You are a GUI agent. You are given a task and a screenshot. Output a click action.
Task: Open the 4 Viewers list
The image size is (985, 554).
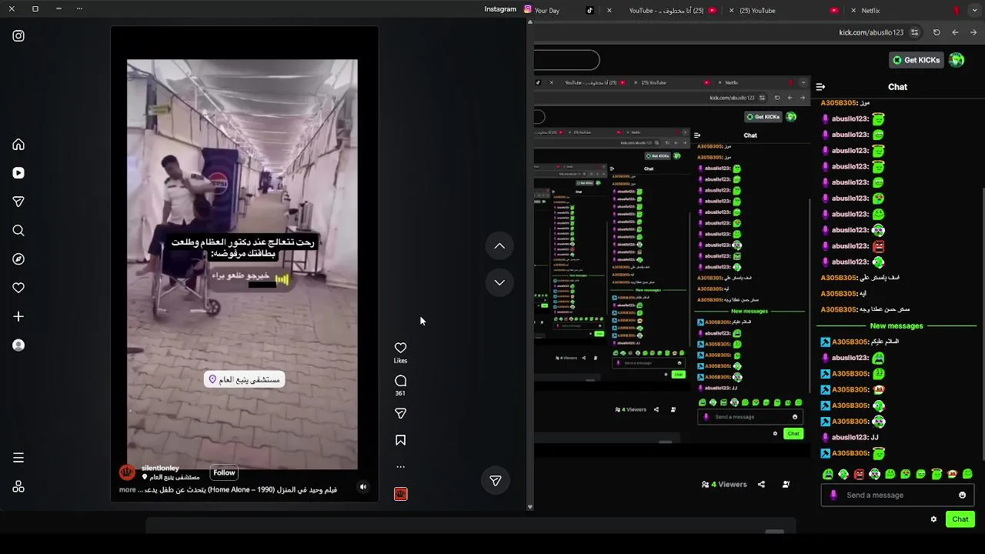click(724, 485)
